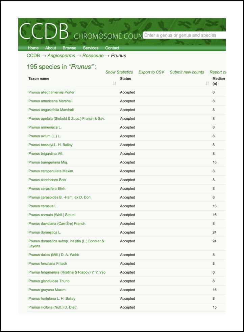
Task: Open Prunus ferganensis Y. Y. Yao entry
Action: [x=67, y=272]
